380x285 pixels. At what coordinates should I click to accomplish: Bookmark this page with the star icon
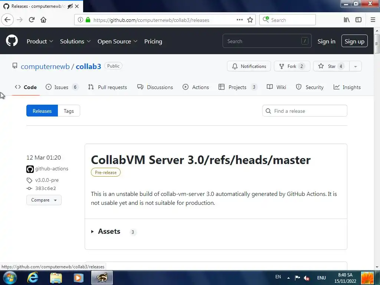click(250, 20)
